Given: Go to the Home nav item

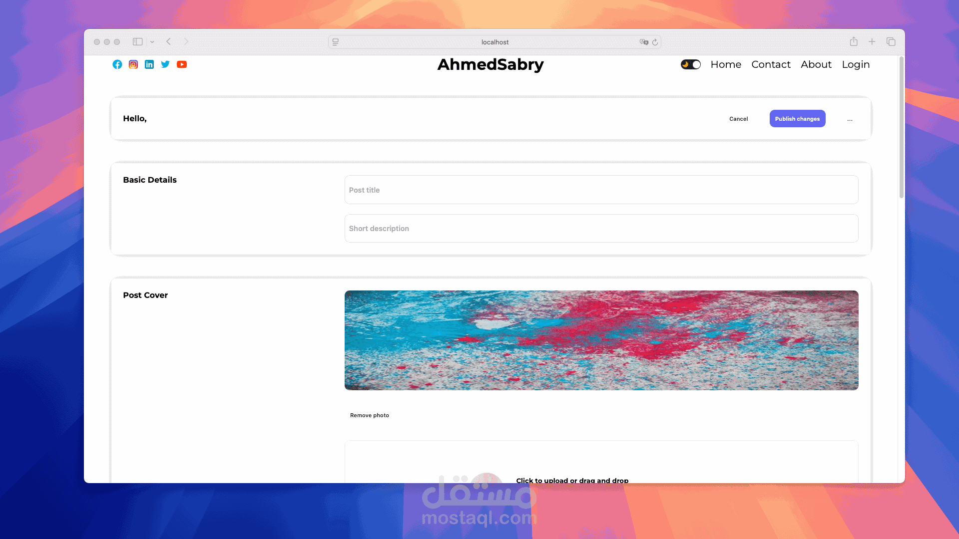Looking at the screenshot, I should click(x=726, y=64).
